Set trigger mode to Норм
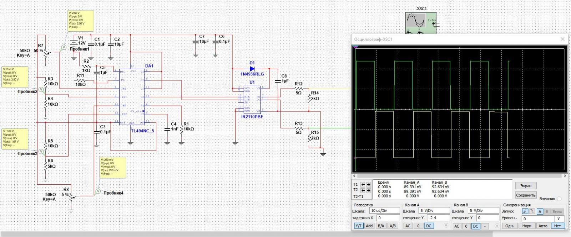The height and width of the screenshot is (237, 571). click(527, 226)
